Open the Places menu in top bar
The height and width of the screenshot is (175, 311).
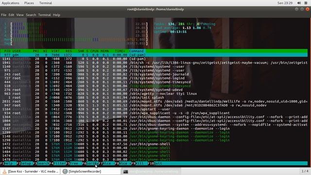29,3
